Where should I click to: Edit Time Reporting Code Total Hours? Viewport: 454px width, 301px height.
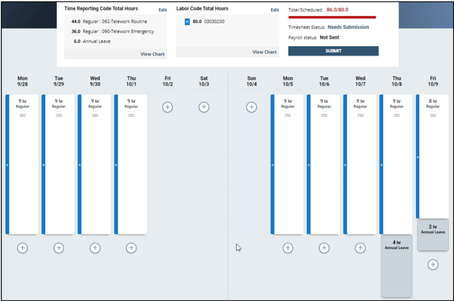[x=163, y=10]
